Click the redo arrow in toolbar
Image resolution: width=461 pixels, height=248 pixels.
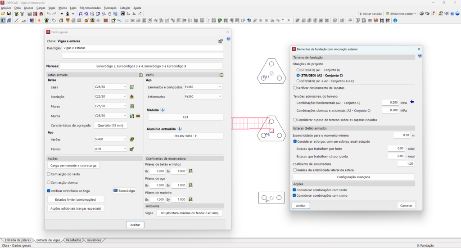[x=54, y=14]
